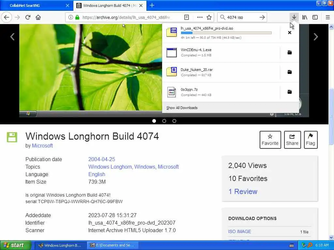Open containing folder for Duke_Nukem_20.rar

(x=290, y=72)
